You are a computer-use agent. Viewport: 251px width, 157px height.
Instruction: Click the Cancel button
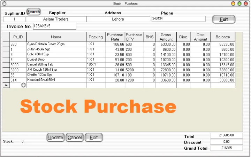[75, 138]
